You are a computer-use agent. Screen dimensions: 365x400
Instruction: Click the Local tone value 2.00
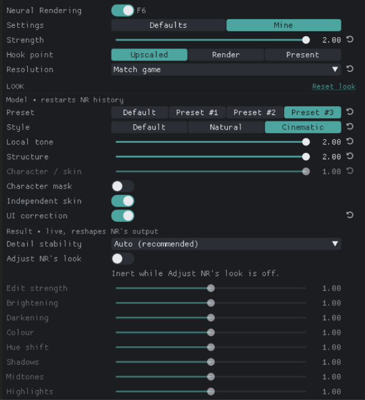coord(331,142)
